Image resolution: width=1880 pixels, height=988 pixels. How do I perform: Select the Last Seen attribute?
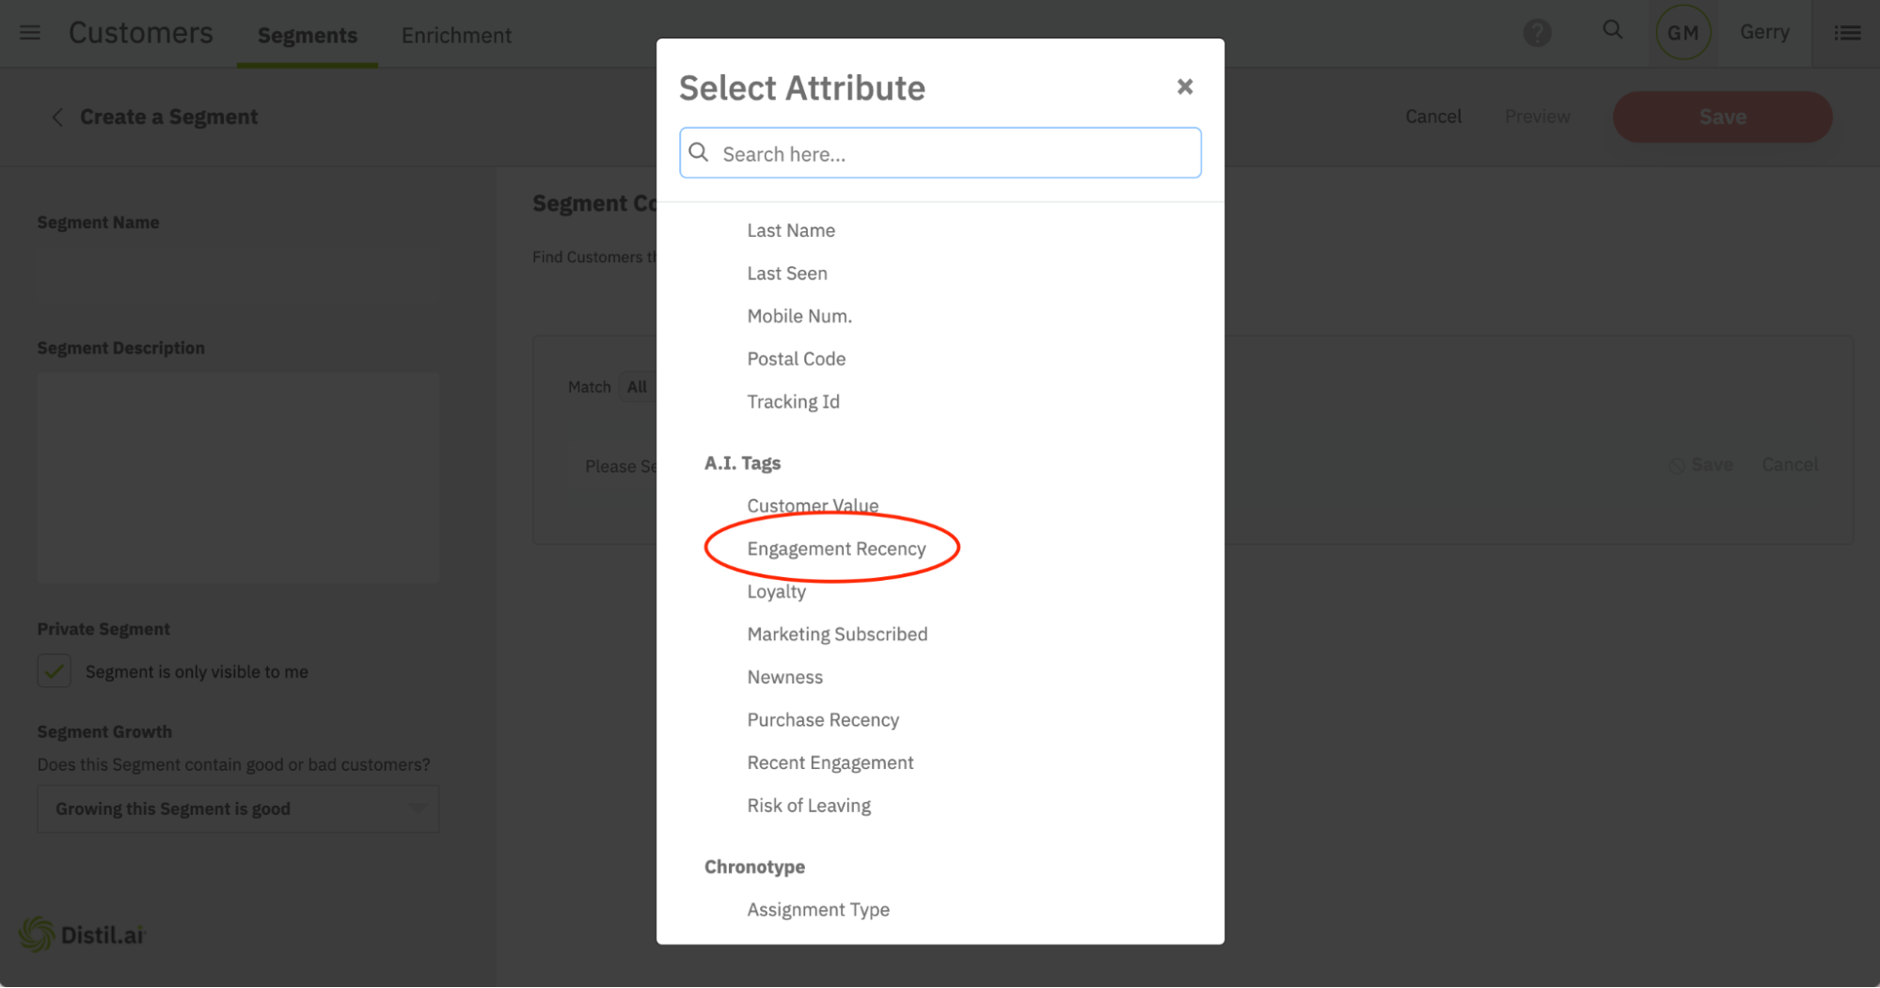(787, 274)
